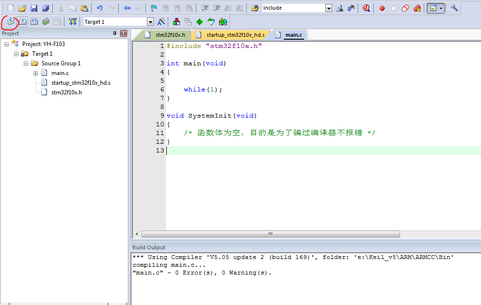Download code using the LOAD icon
This screenshot has height=305, width=481.
click(73, 22)
